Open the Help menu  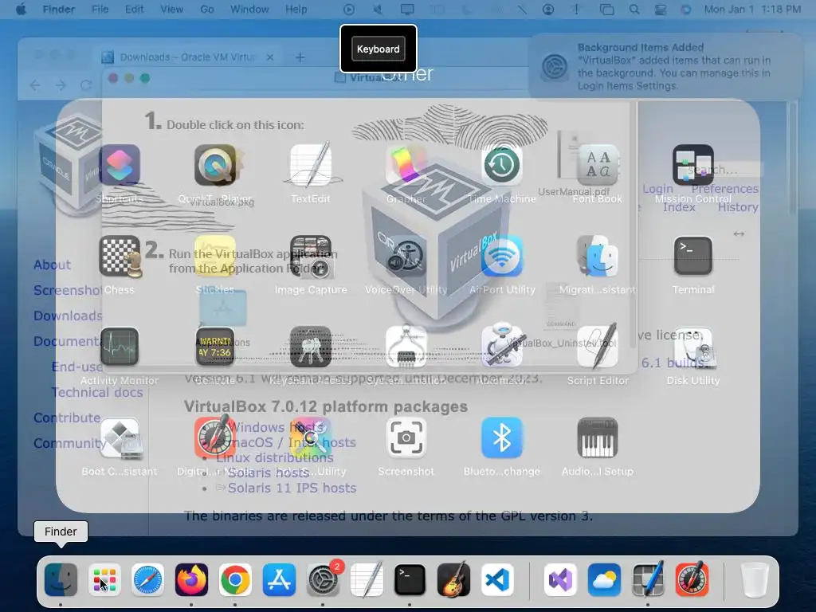296,10
